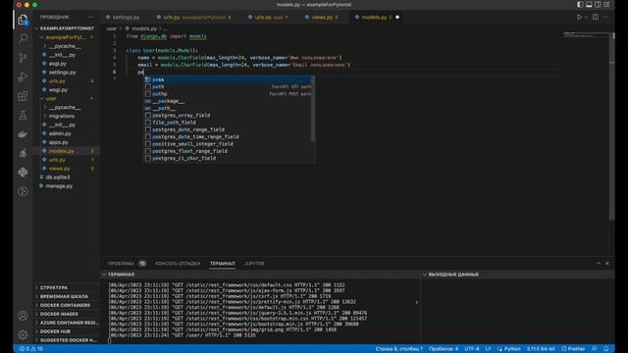Open the Accounts icon in activity bar
This screenshot has width=628, height=353.
coord(23,316)
